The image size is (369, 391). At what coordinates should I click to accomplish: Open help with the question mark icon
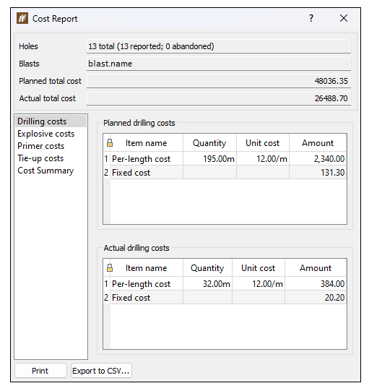(311, 18)
